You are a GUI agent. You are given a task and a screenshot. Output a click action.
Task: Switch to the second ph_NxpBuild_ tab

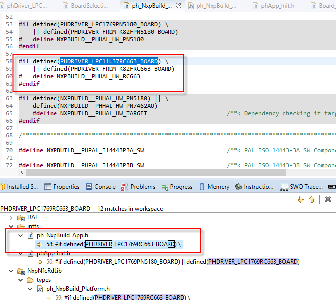213,6
